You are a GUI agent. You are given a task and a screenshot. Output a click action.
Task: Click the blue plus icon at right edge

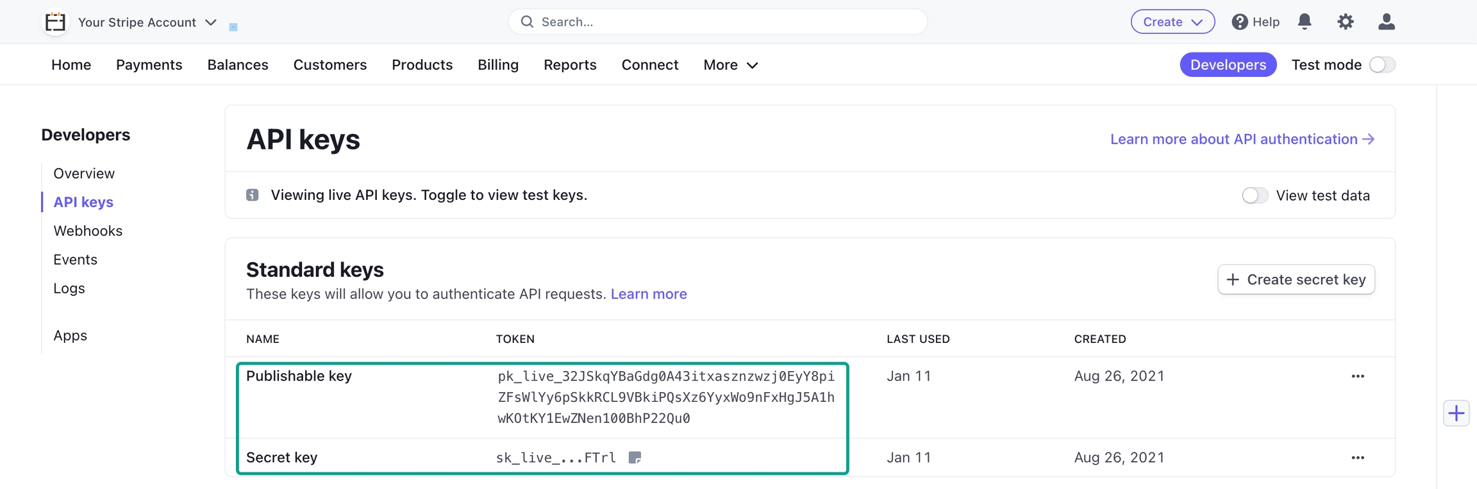coord(1456,413)
